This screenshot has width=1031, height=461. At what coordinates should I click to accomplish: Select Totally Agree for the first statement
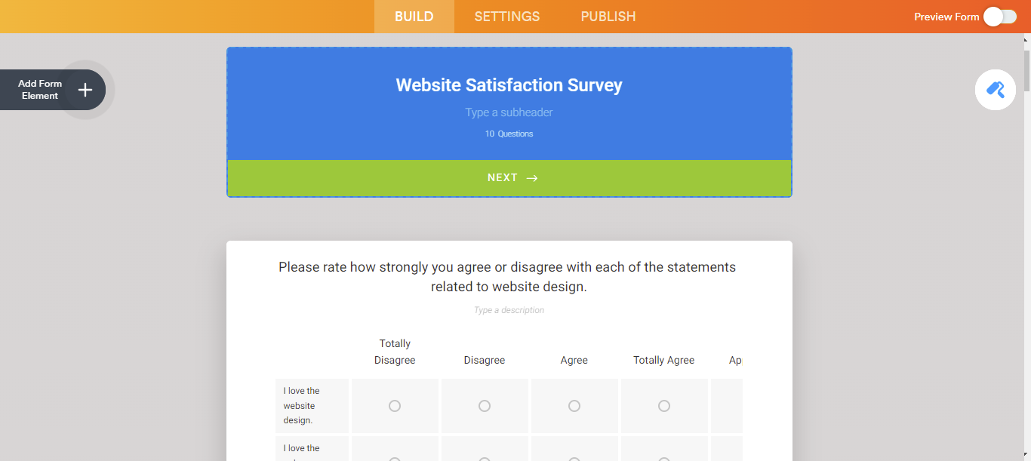(x=664, y=405)
